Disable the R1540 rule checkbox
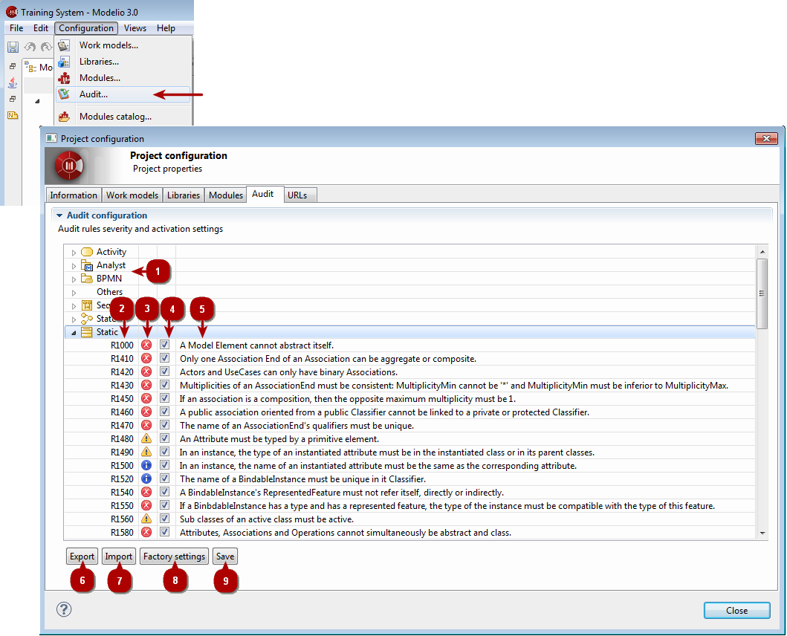Image resolution: width=787 pixels, height=636 pixels. [165, 493]
